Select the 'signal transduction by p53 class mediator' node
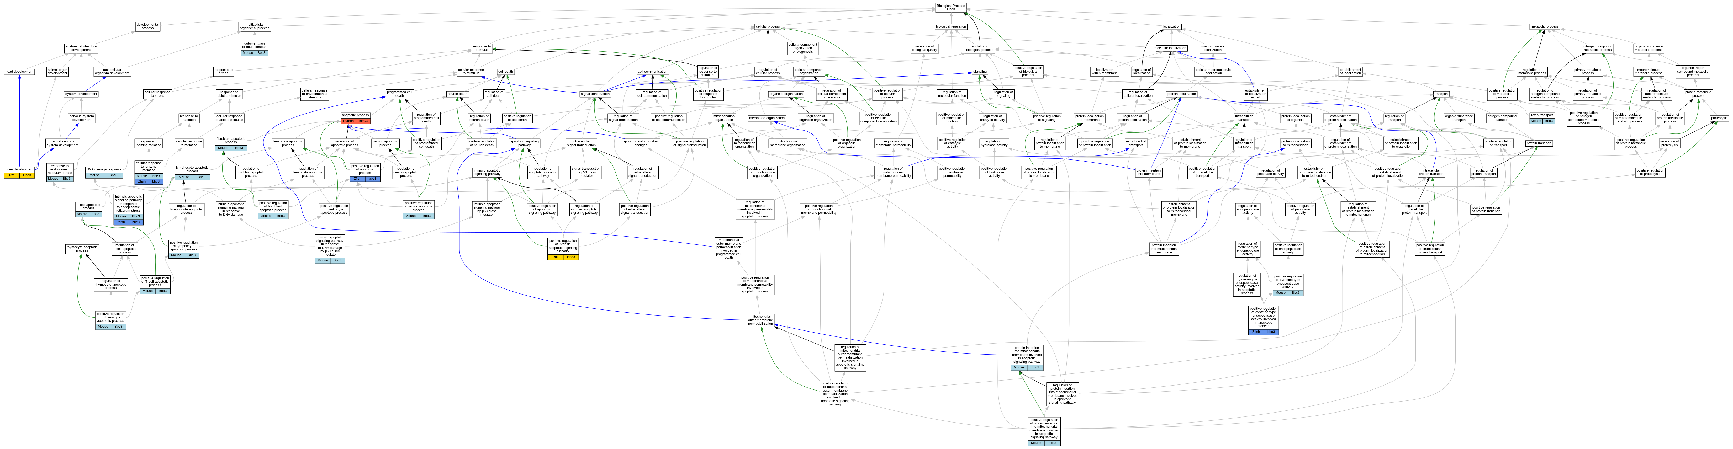The image size is (1733, 449). point(586,172)
